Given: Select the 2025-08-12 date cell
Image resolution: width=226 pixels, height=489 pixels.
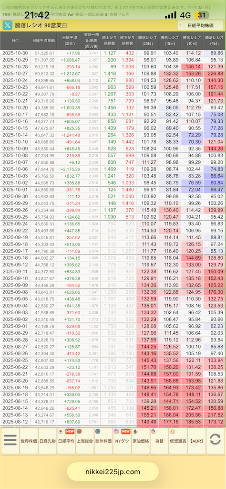Looking at the screenshot, I should coord(15,422).
